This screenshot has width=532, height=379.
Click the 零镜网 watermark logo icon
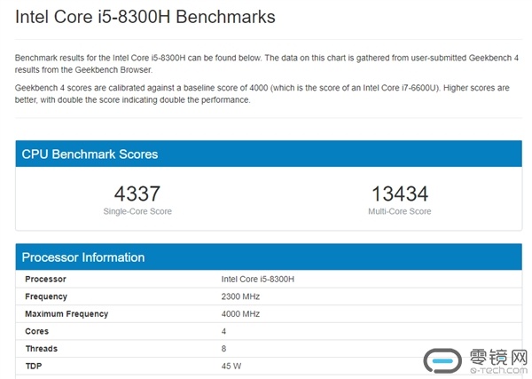coord(442,360)
